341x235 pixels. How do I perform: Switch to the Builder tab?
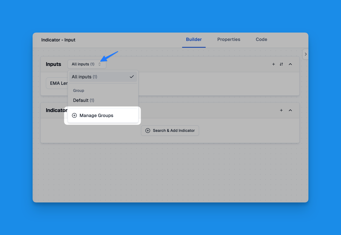coord(194,39)
